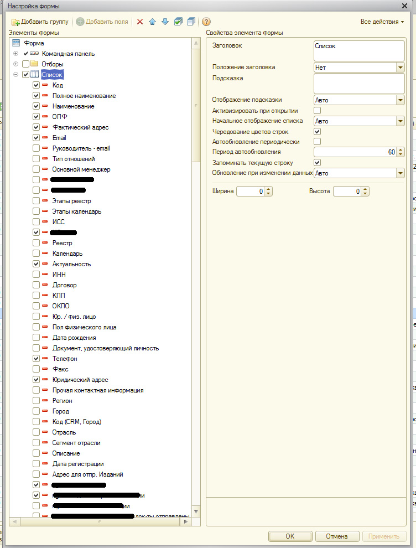Viewport: 416px width, 548px height.
Task: Click the uncheck all elements icon
Action: pyautogui.click(x=191, y=22)
